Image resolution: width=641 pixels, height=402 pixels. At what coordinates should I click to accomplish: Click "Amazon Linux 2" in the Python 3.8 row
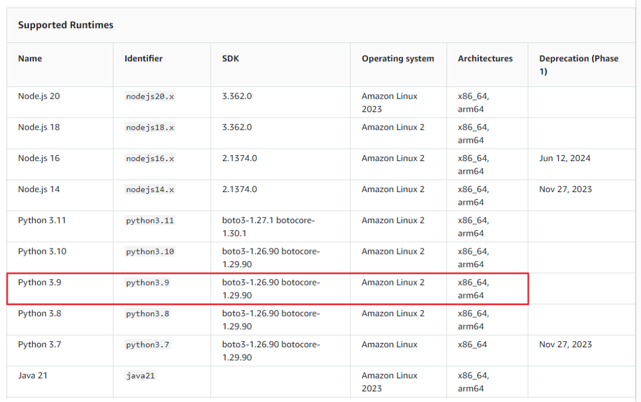pyautogui.click(x=393, y=313)
